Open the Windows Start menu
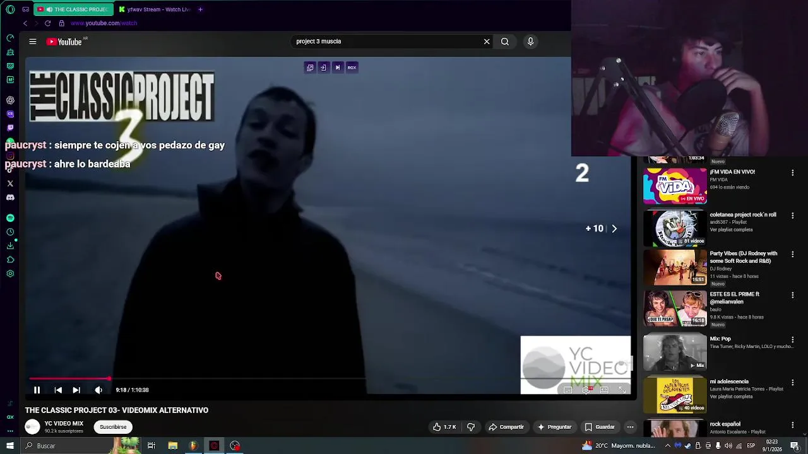Image resolution: width=808 pixels, height=454 pixels. (x=10, y=446)
